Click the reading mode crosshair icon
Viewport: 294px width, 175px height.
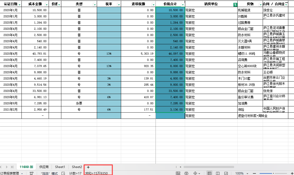point(196,173)
